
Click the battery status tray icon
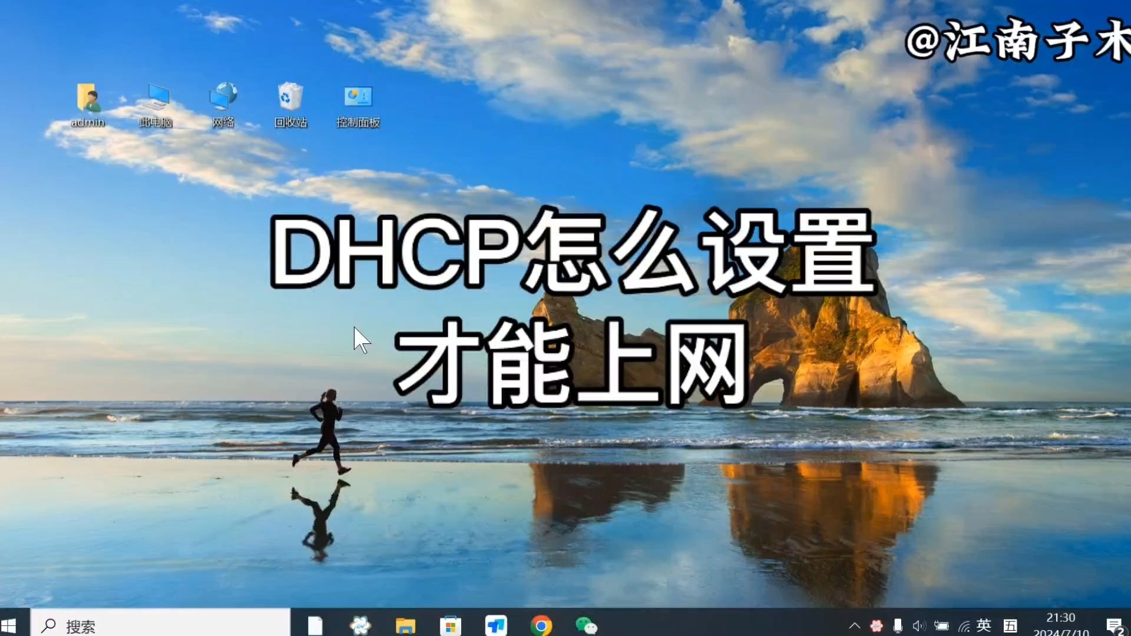941,625
